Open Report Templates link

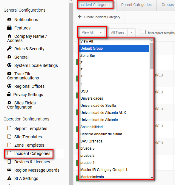pyautogui.click(x=31, y=128)
